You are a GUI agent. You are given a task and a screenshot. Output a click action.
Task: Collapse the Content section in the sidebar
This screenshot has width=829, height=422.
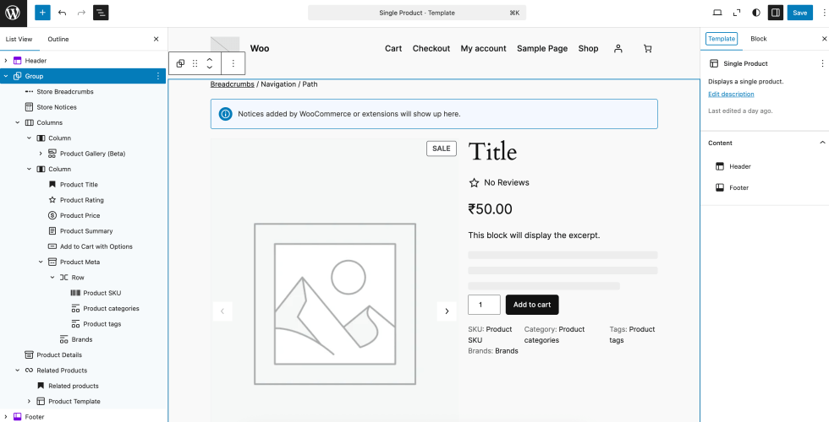822,143
